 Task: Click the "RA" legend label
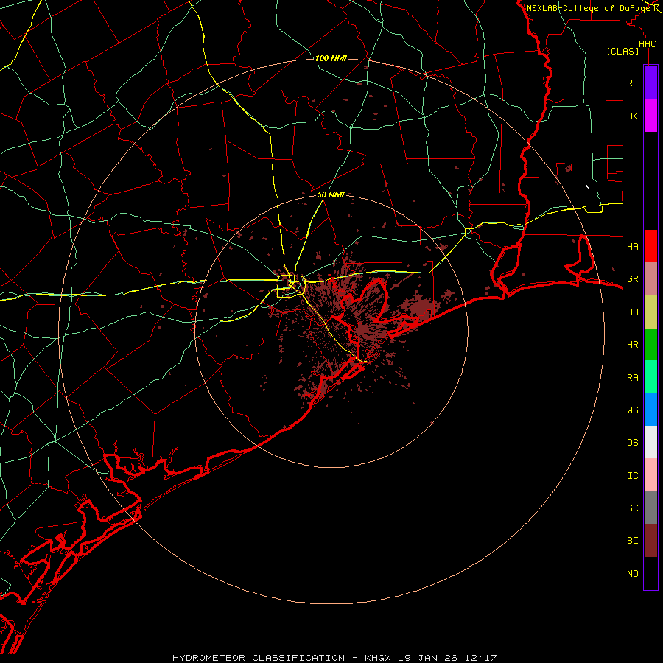click(x=633, y=377)
